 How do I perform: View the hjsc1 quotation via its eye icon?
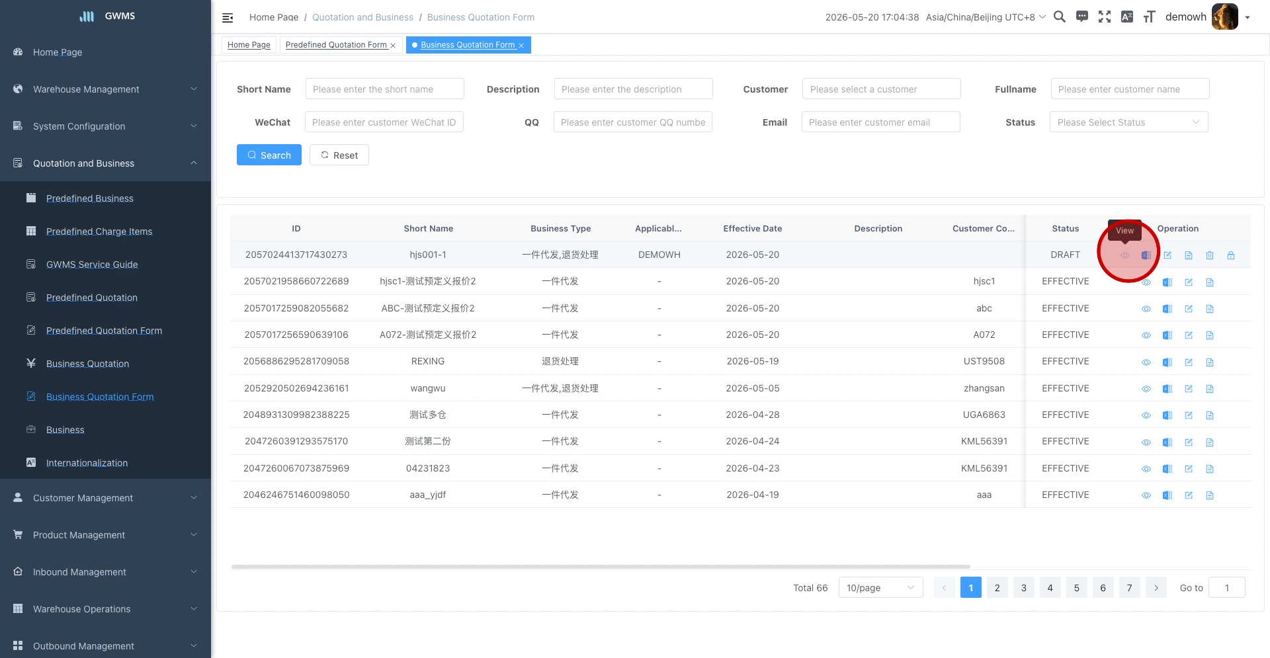point(1146,282)
